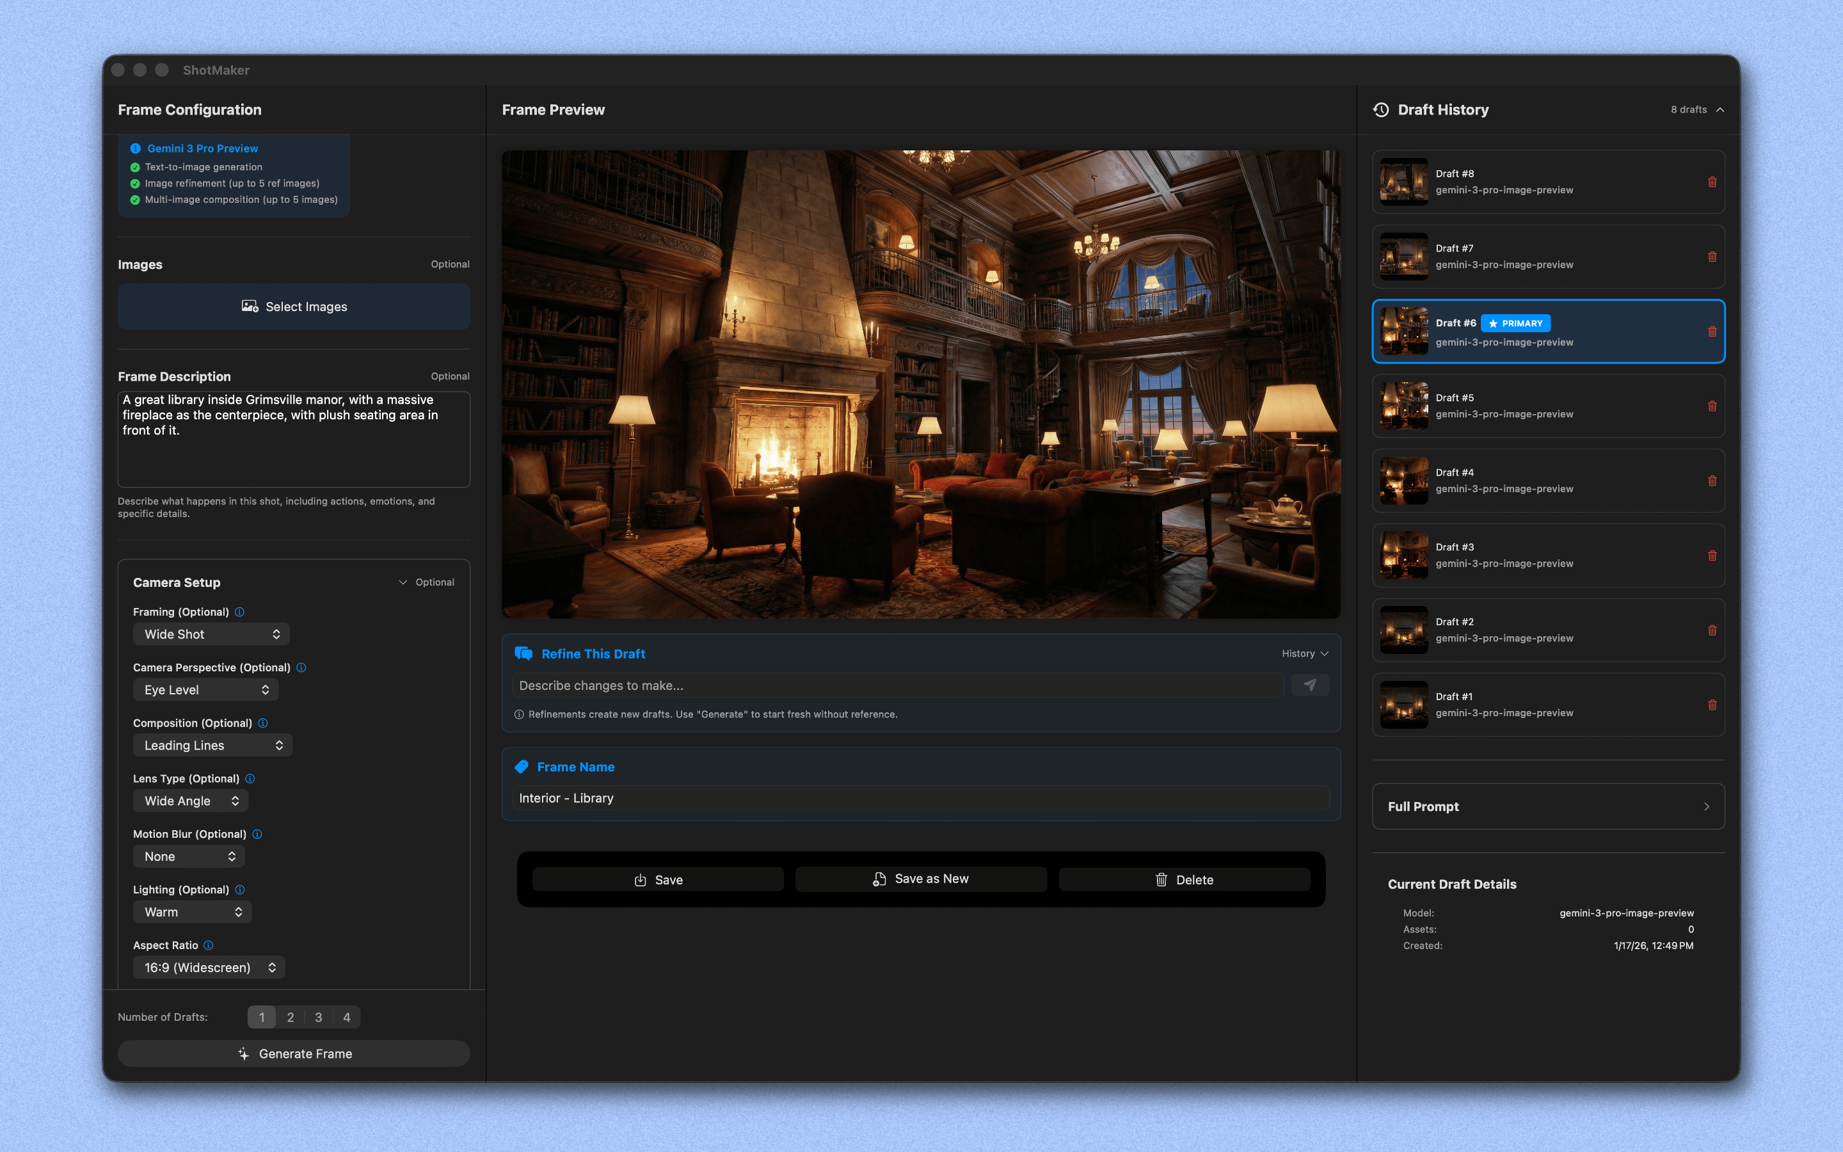Click the image icon inside Select Images
The width and height of the screenshot is (1843, 1152).
pos(250,307)
